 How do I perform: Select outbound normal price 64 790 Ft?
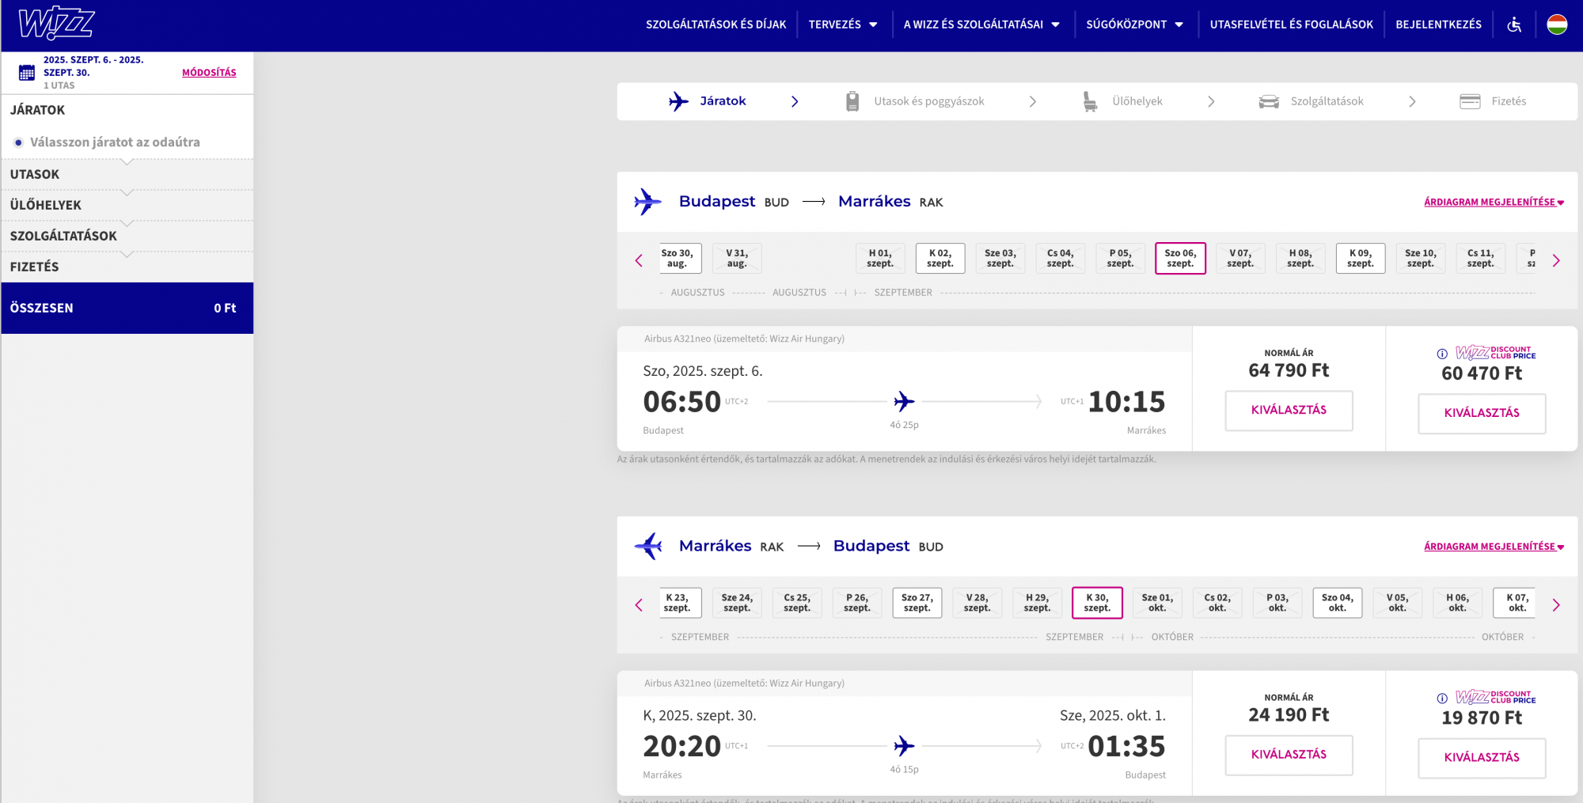(x=1289, y=410)
